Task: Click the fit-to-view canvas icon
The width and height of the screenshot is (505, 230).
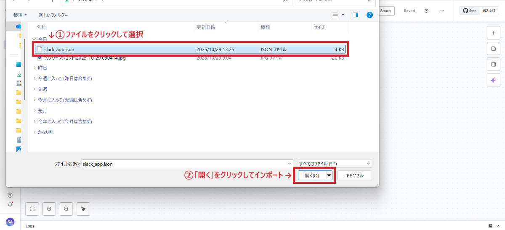Action: point(33,209)
